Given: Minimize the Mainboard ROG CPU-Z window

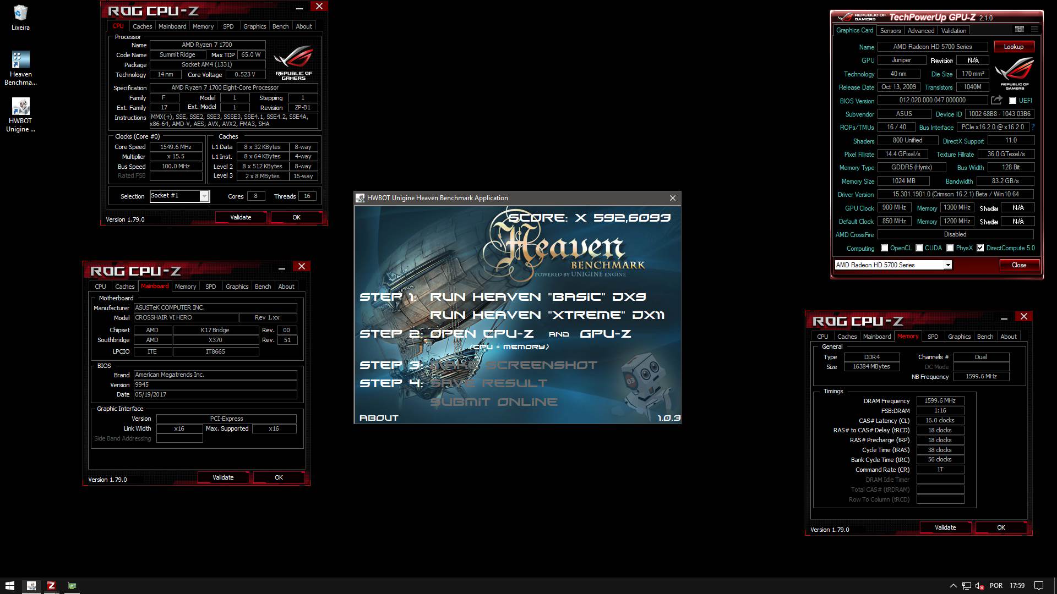Looking at the screenshot, I should [281, 268].
